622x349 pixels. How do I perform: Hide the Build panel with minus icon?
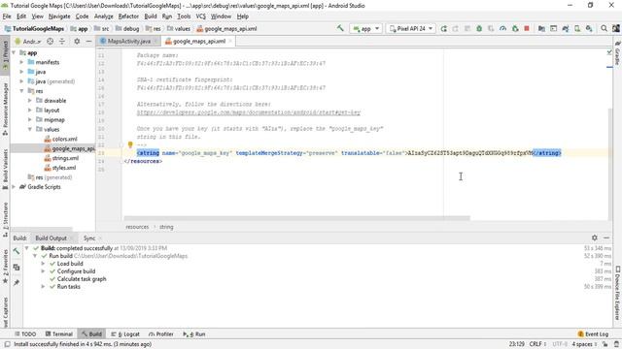606,238
